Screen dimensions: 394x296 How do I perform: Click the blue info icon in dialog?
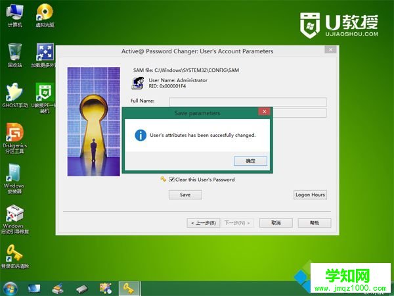[x=141, y=135]
